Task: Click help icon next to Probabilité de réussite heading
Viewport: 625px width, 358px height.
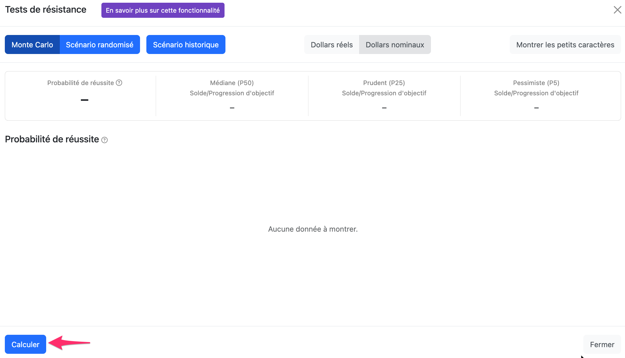Action: click(104, 140)
